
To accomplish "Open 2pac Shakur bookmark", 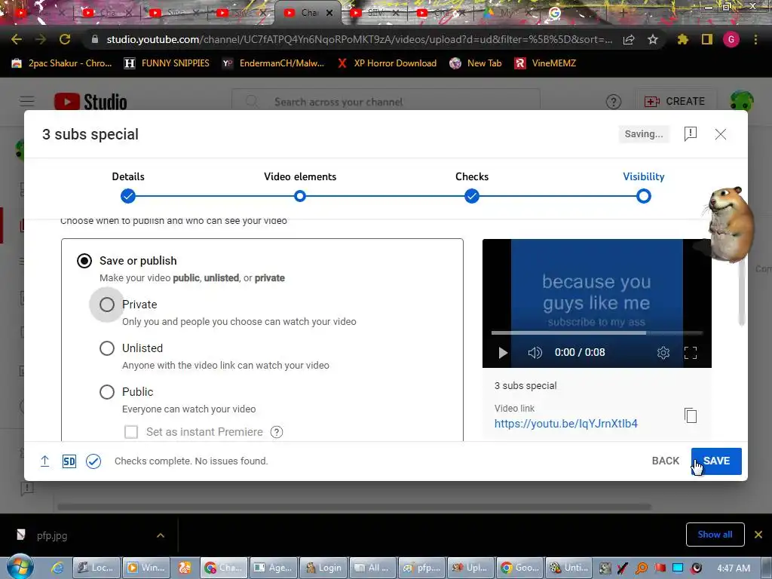I will [x=62, y=63].
